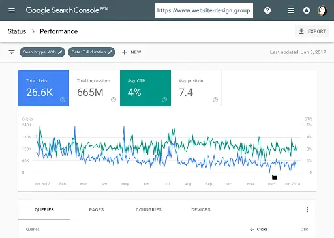Click the Jan 2017 chart axis label

pos(42,184)
